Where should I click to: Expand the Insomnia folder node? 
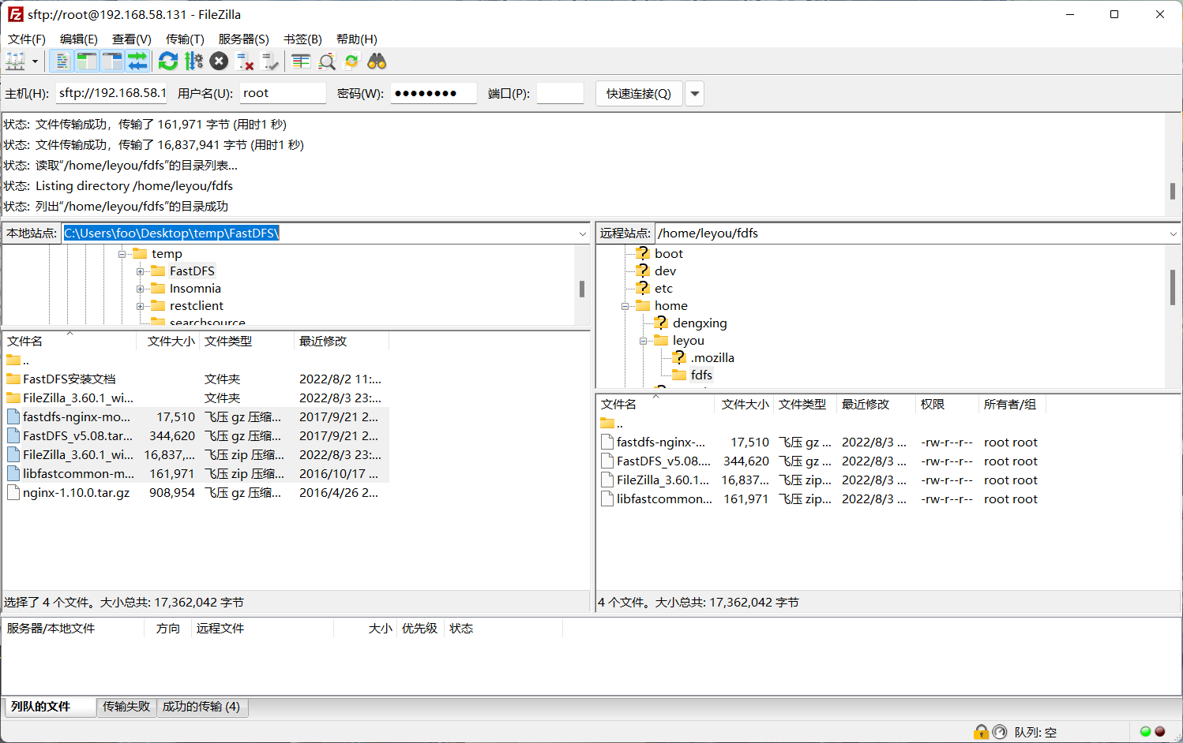pyautogui.click(x=140, y=289)
